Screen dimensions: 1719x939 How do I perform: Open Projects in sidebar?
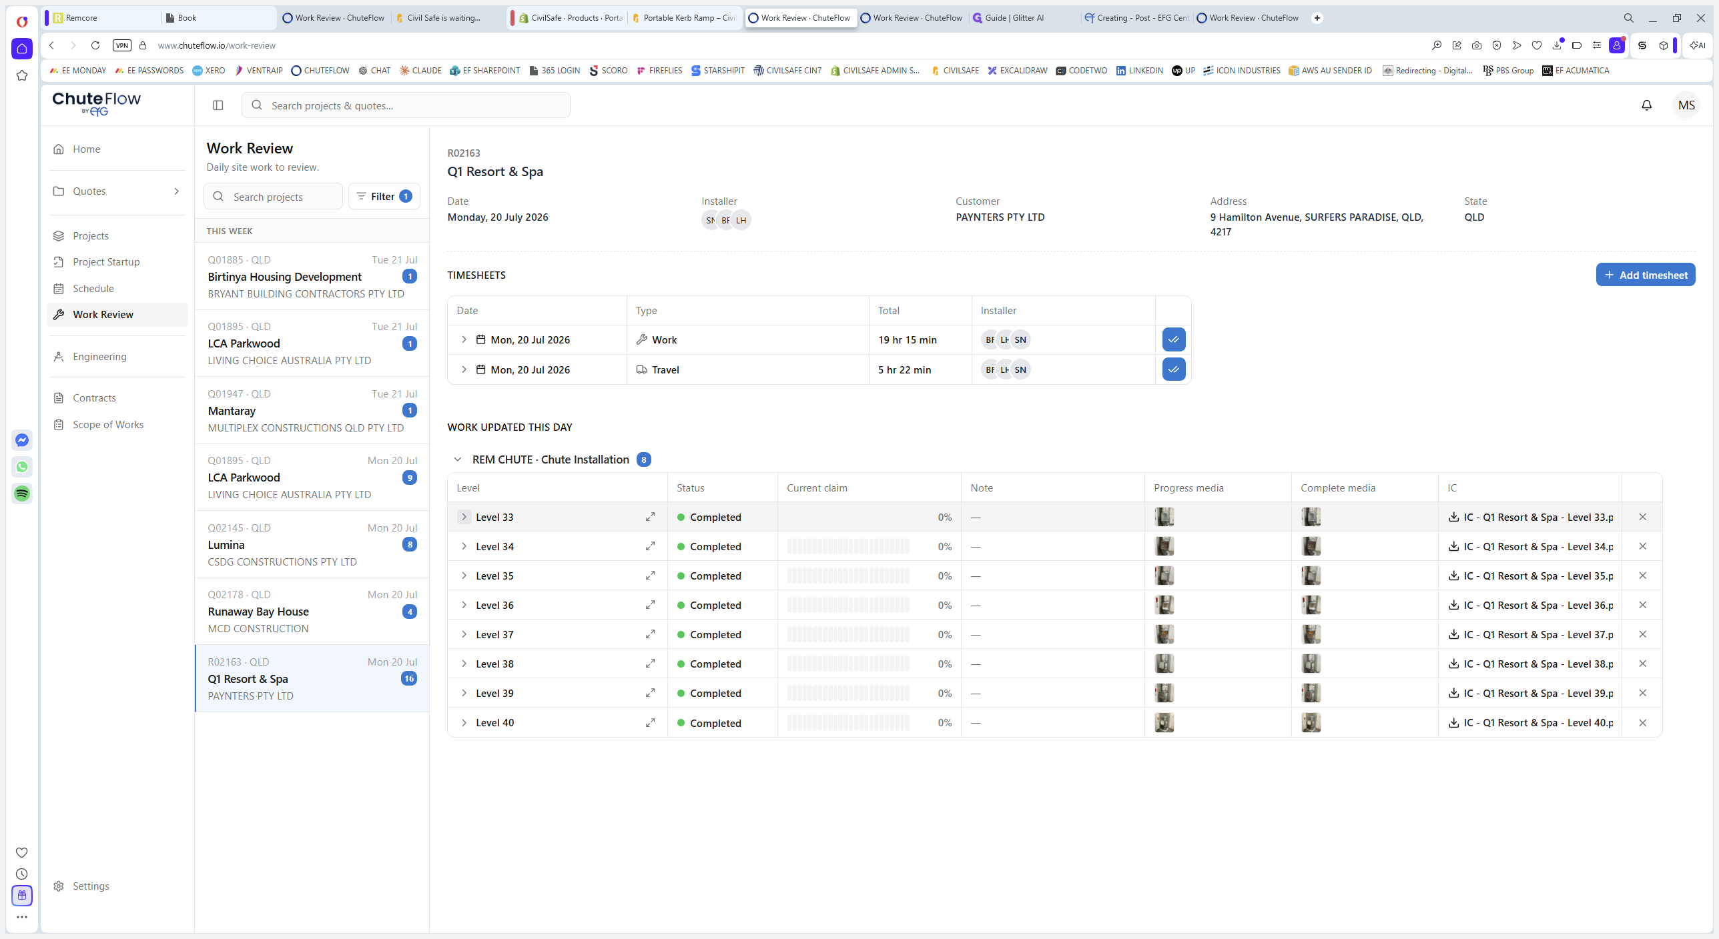pyautogui.click(x=117, y=236)
